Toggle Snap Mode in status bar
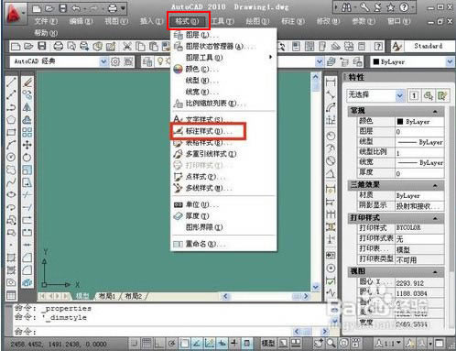Image resolution: width=456 pixels, height=351 pixels. (x=135, y=344)
